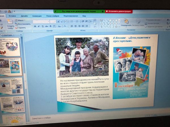The width and height of the screenshot is (170, 127).
Task: Select the Структура pane tab
Action: coord(7,35)
